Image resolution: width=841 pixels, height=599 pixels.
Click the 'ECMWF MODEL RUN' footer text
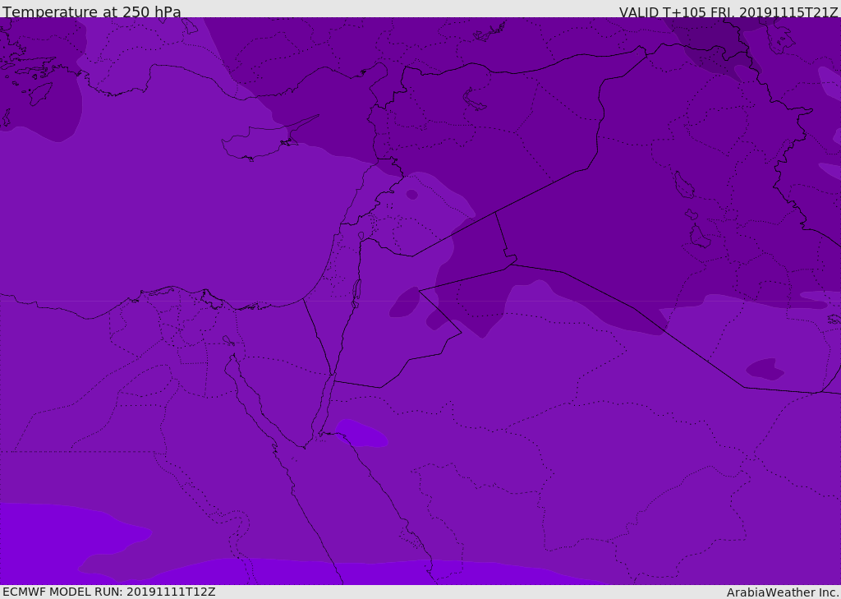coord(108,592)
